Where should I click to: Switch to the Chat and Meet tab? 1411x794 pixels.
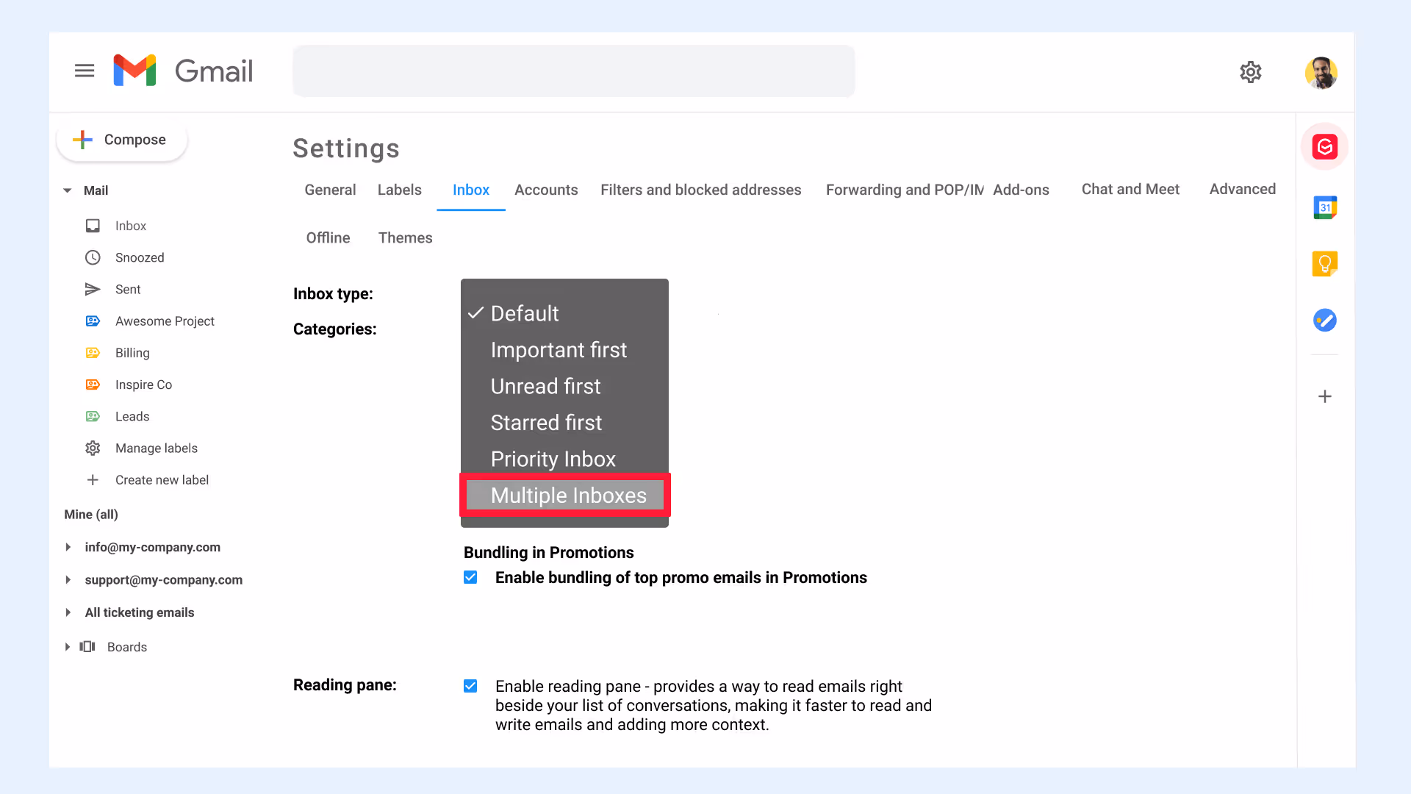click(x=1130, y=189)
